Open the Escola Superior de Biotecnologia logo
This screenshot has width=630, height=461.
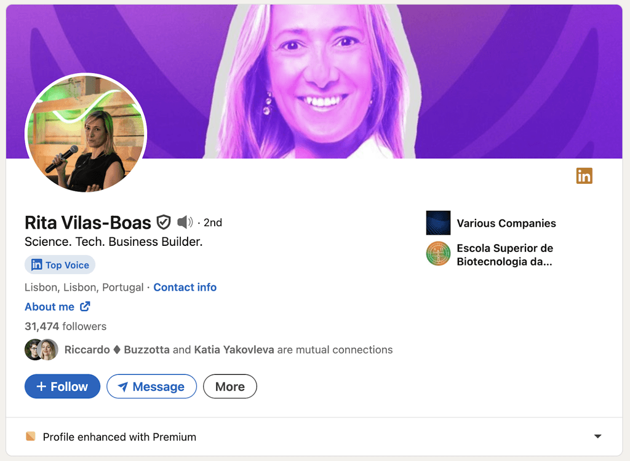[x=438, y=254]
